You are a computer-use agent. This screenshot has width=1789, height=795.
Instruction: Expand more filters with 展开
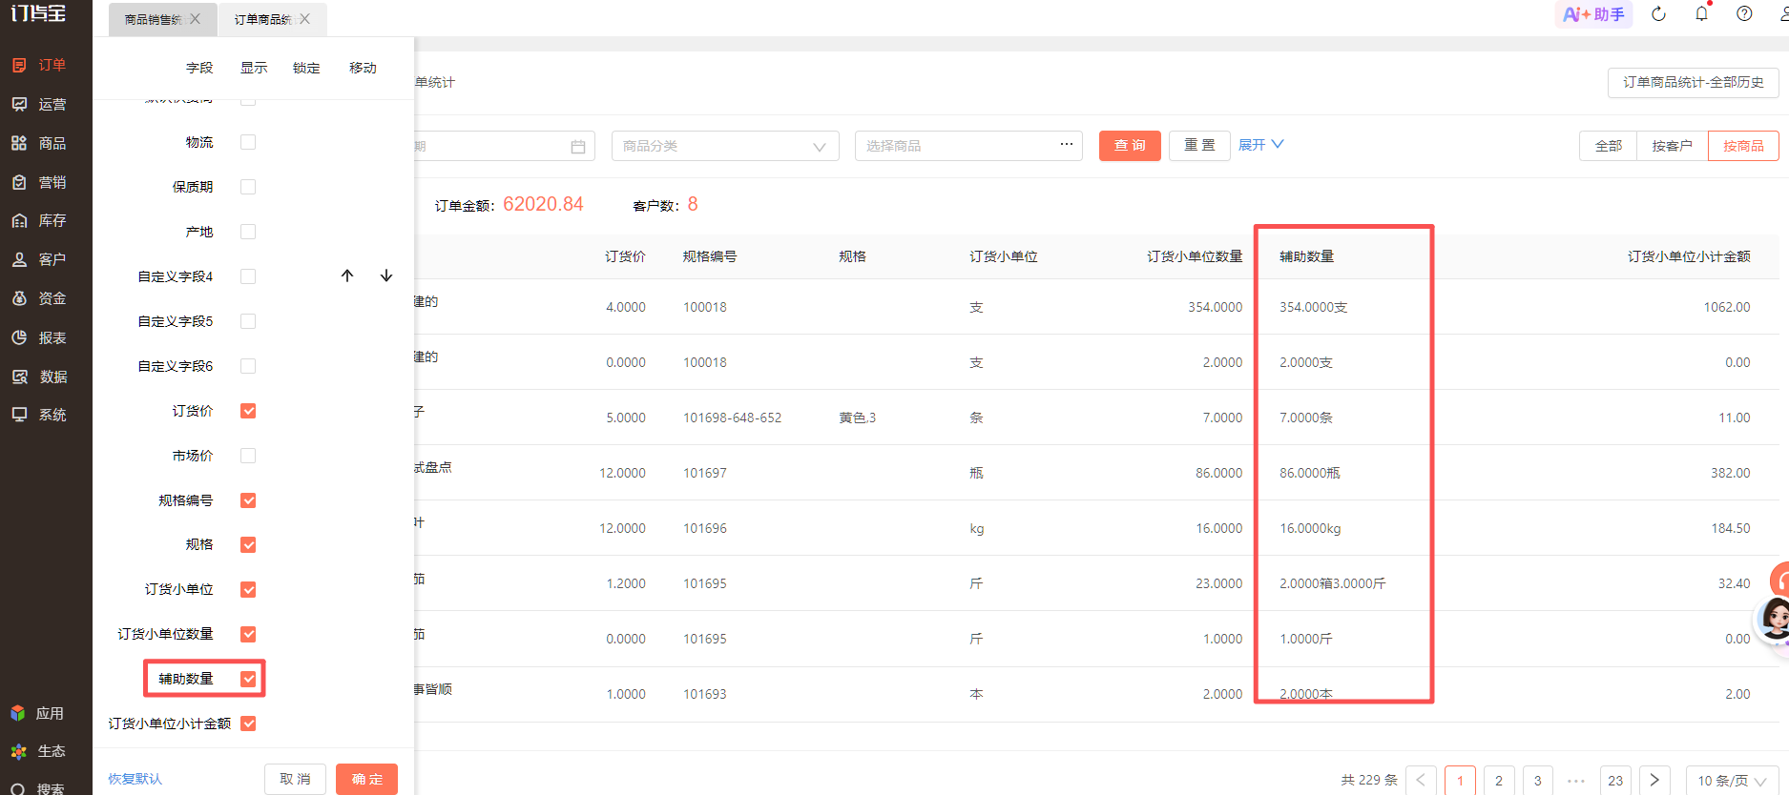pyautogui.click(x=1260, y=145)
